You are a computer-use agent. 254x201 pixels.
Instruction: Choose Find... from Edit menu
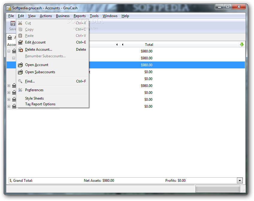[x=53, y=81]
